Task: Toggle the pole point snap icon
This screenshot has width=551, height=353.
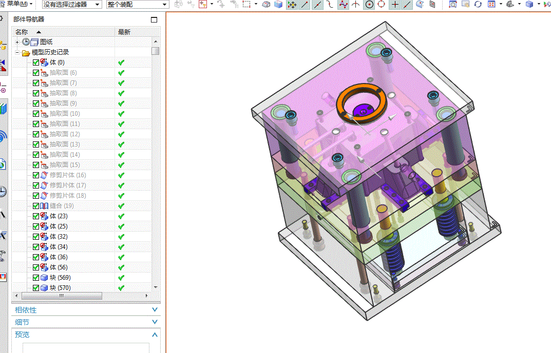Action: pos(343,5)
